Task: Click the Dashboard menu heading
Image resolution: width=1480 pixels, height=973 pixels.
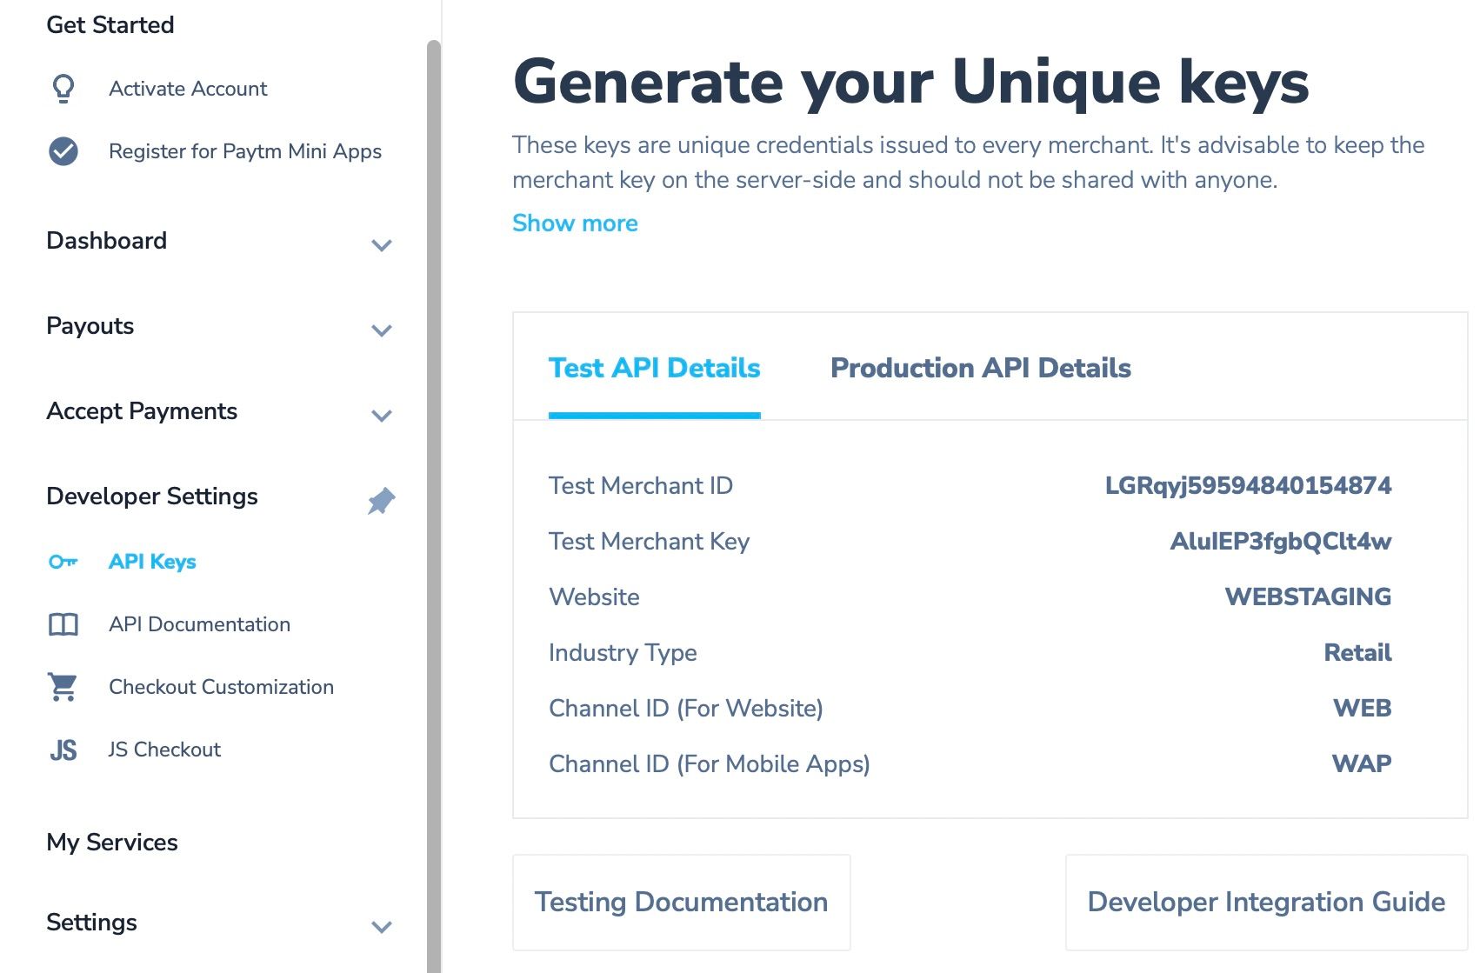Action: pyautogui.click(x=106, y=241)
